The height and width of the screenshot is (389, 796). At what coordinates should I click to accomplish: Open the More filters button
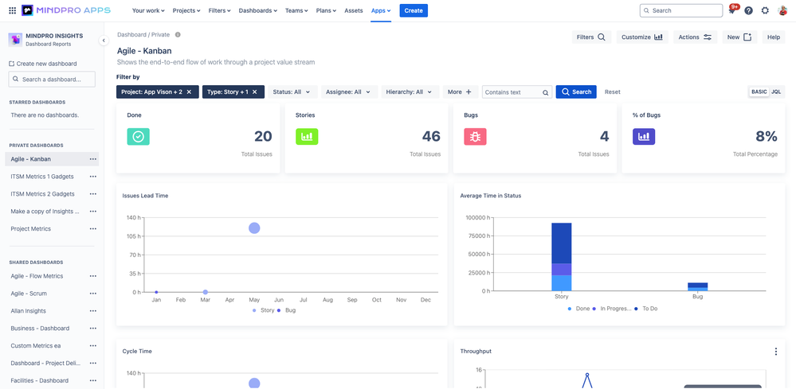[460, 91]
